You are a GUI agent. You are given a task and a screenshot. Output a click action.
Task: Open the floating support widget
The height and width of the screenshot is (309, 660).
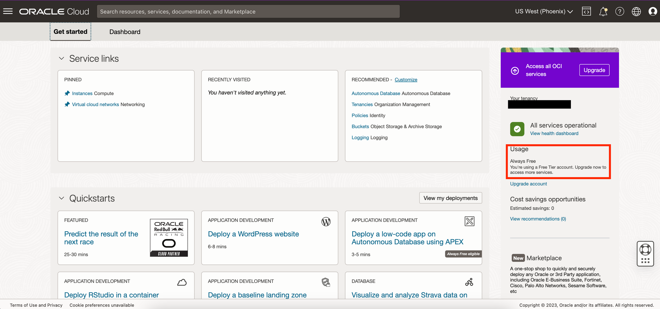645,254
